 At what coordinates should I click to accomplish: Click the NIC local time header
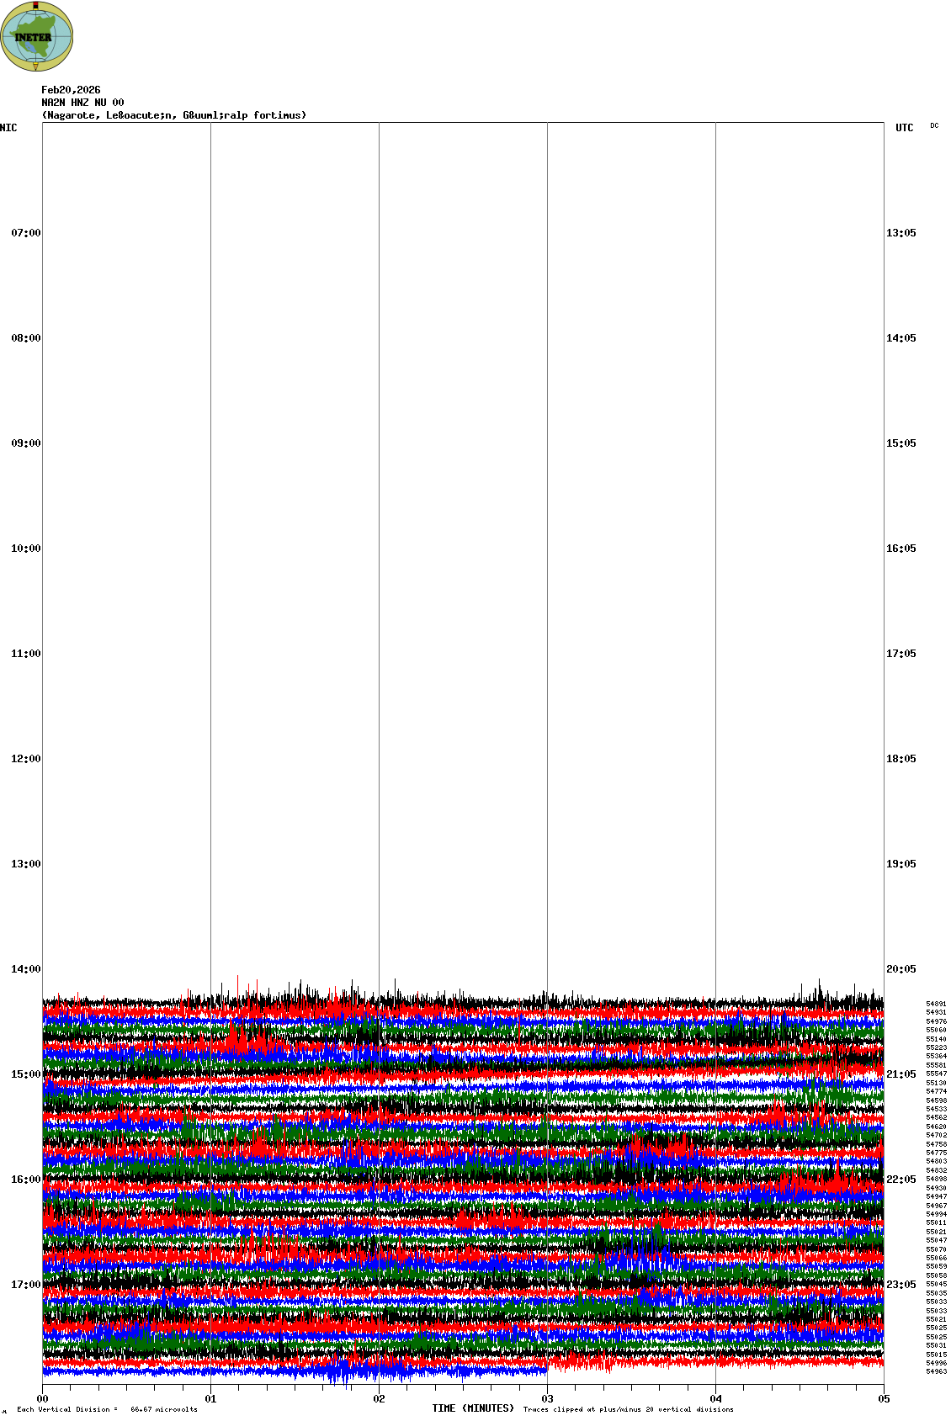8,128
